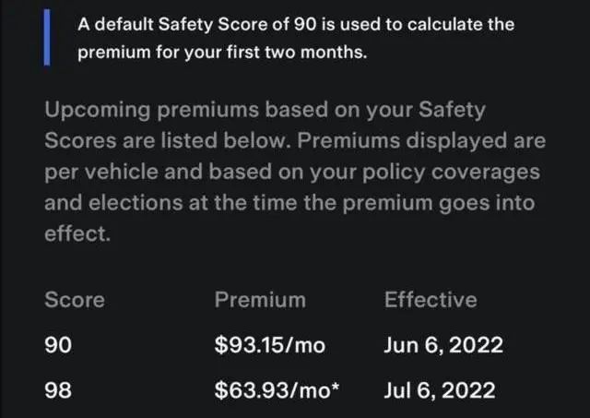
Task: Click 'premium for your first two months' line
Action: [222, 52]
